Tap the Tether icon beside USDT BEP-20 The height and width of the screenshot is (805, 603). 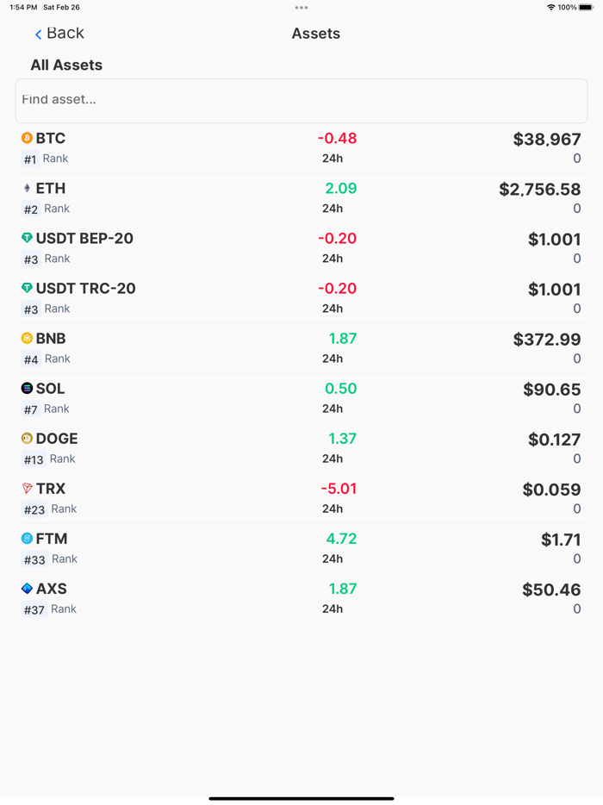[x=25, y=238]
